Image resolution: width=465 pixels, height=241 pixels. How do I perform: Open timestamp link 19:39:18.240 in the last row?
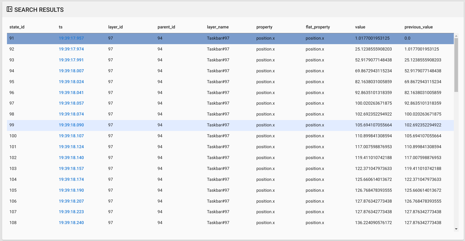tap(71, 223)
